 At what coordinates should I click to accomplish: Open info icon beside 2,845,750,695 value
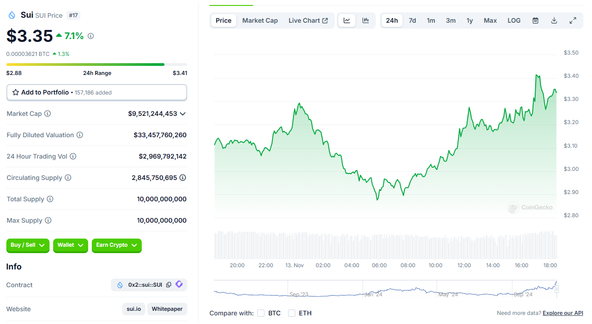point(183,178)
